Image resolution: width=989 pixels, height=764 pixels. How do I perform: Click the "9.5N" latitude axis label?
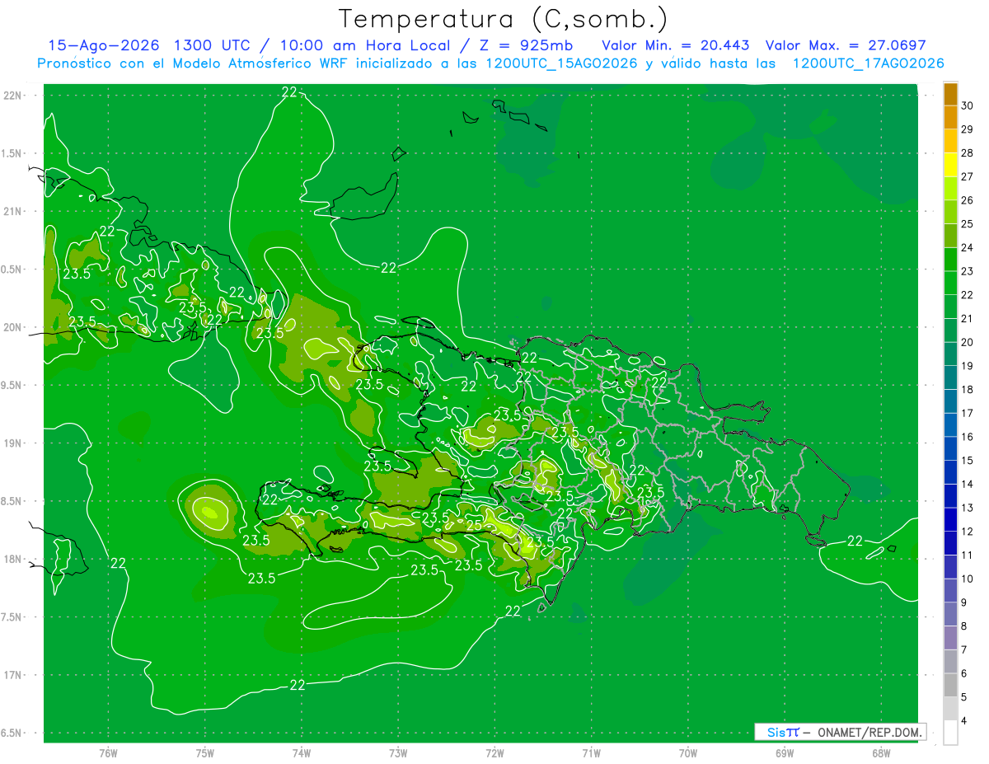(x=12, y=385)
